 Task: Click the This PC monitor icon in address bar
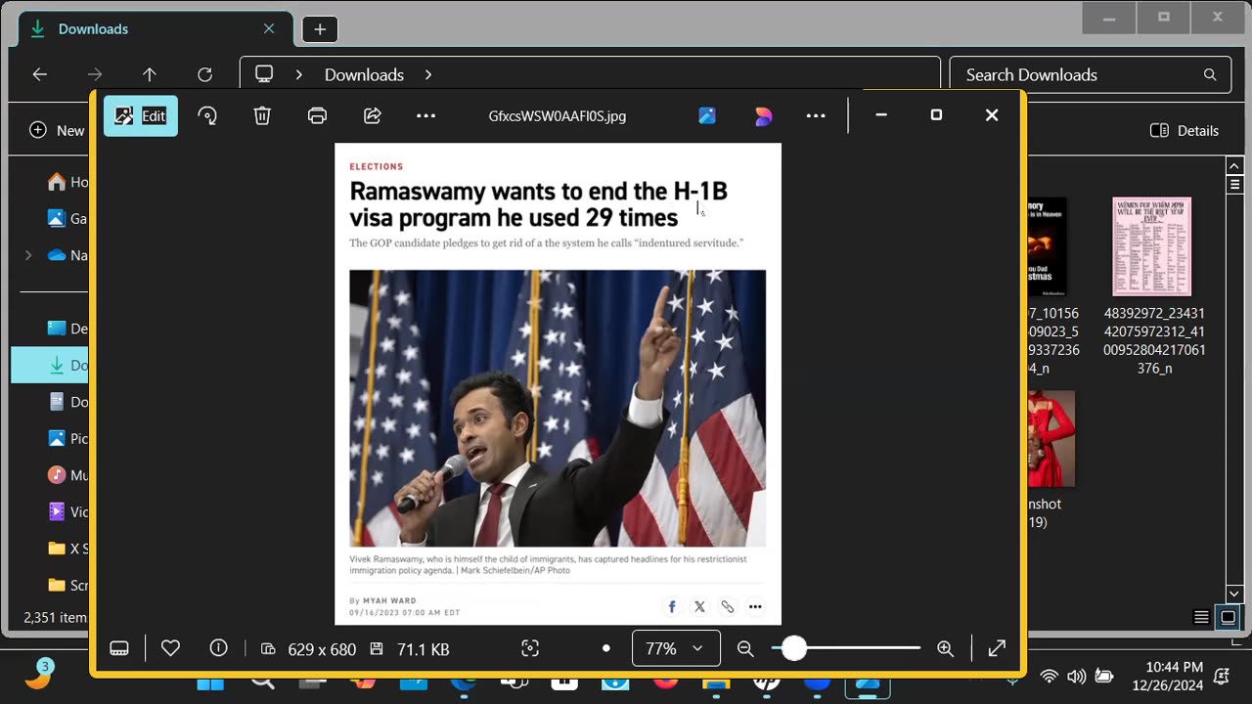264,74
